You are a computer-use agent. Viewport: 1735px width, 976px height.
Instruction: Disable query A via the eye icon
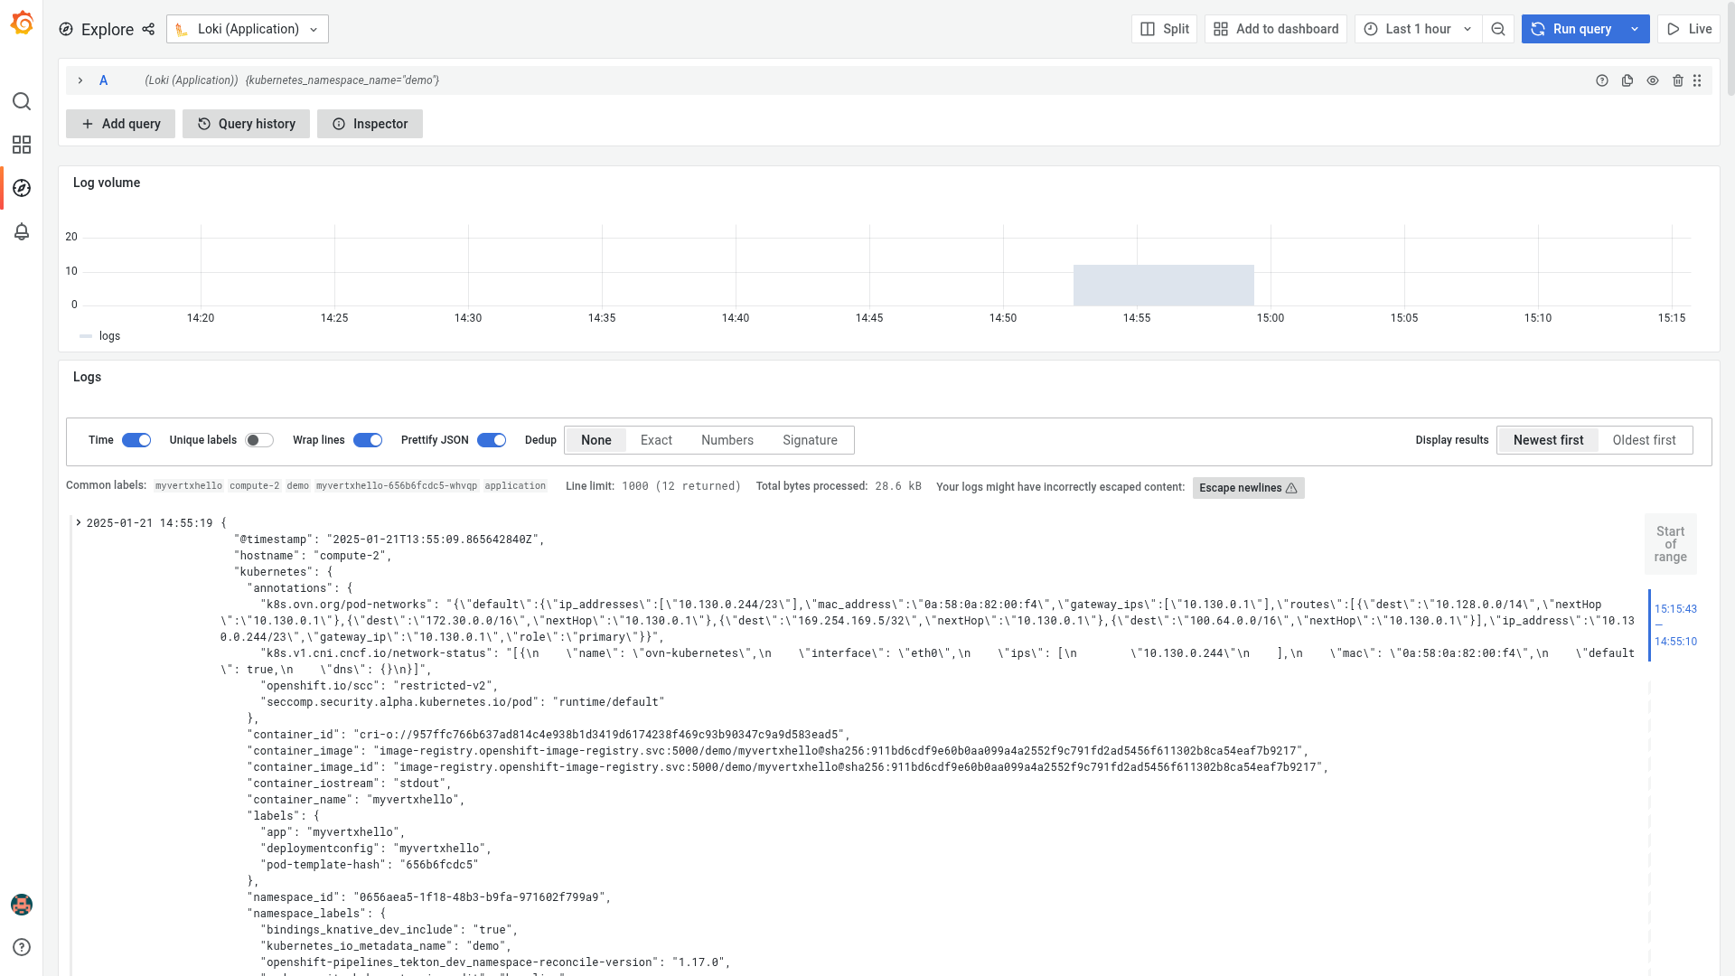[x=1653, y=80]
